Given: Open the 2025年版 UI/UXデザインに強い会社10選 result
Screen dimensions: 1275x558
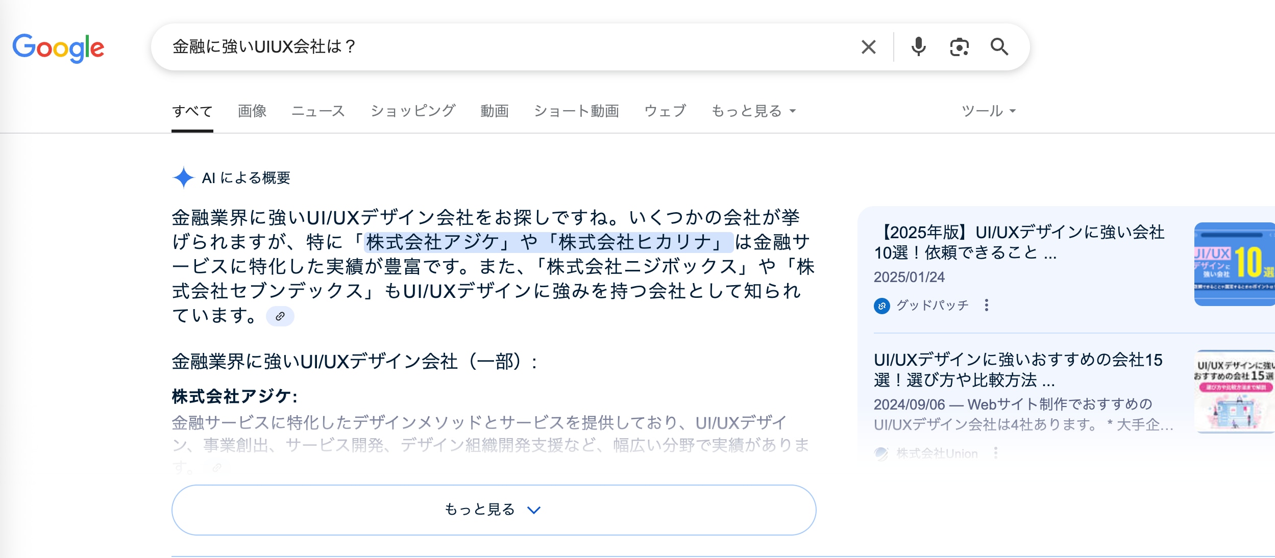Looking at the screenshot, I should (1019, 242).
